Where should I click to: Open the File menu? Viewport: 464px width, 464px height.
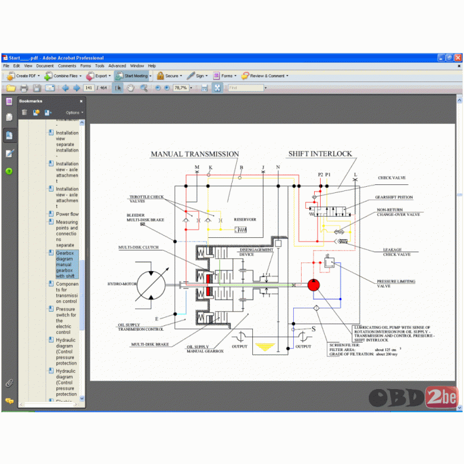(6, 66)
